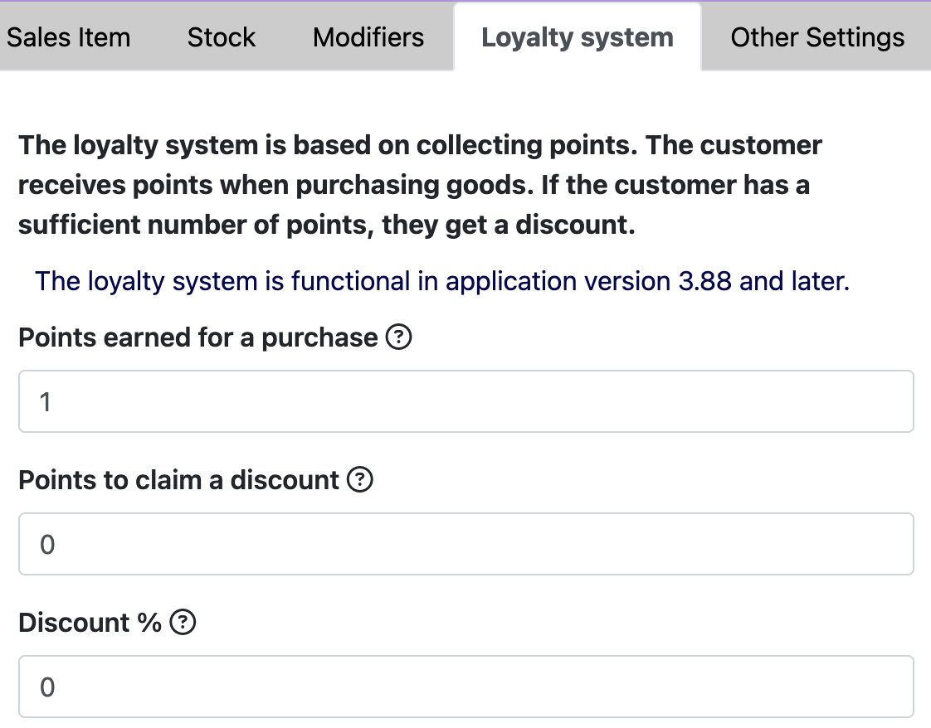Select the Loyalty system tab
Image resolution: width=931 pixels, height=728 pixels.
578,37
